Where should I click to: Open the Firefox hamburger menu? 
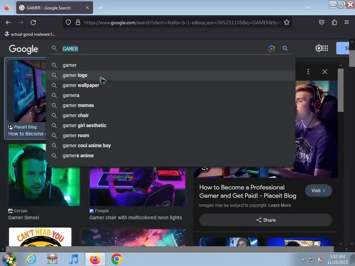pos(346,23)
